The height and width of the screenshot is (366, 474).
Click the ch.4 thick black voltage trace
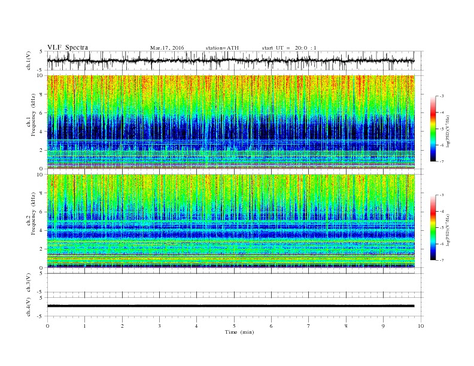(230, 306)
